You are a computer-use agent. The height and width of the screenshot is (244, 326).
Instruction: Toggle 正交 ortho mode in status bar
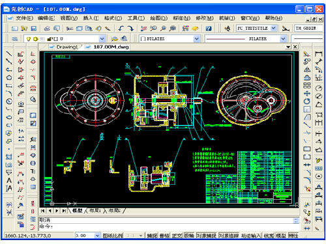point(177,236)
